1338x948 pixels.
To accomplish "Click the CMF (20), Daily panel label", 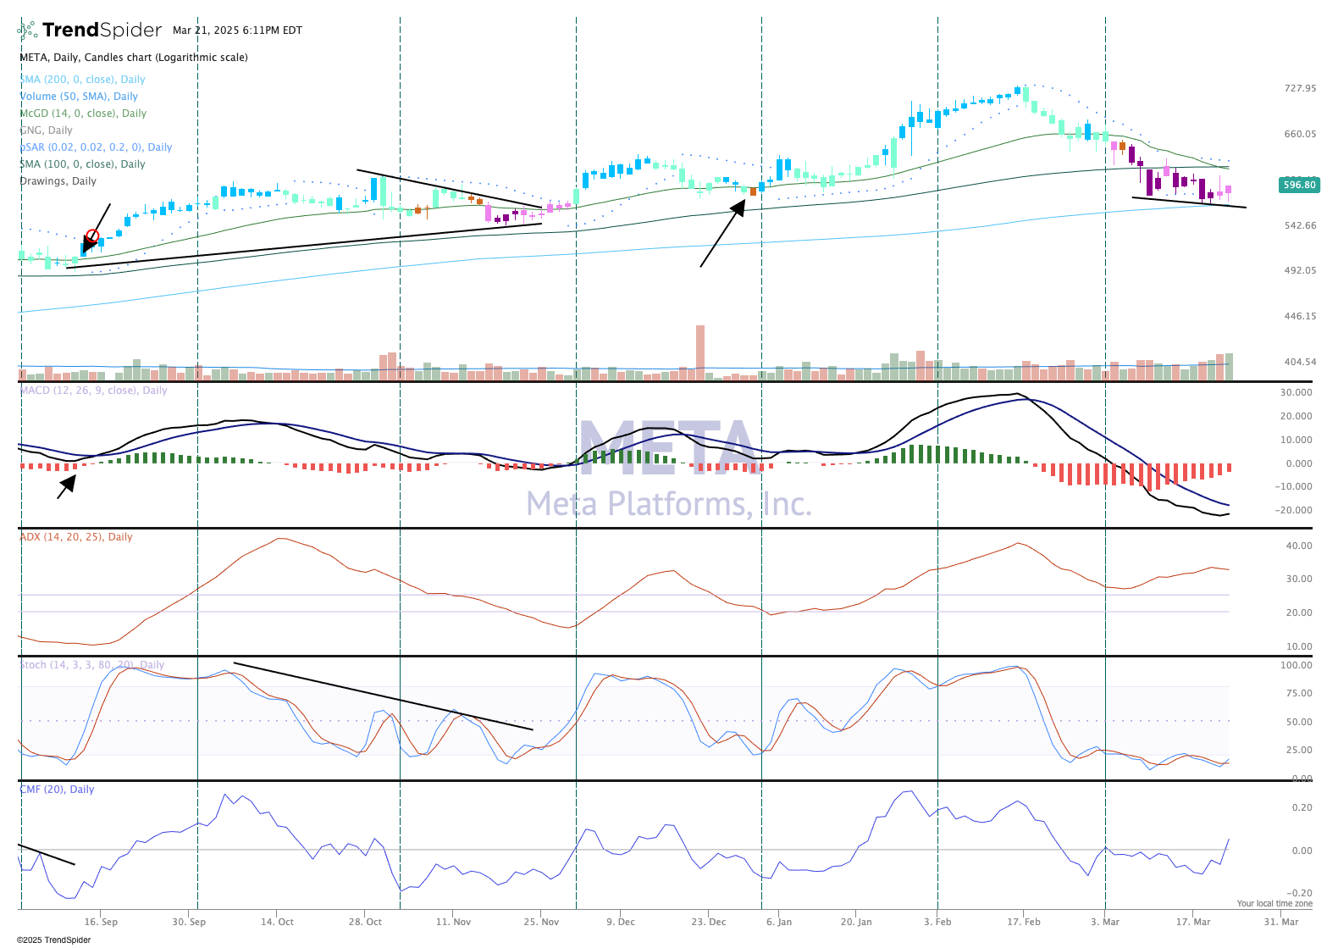I will (57, 790).
